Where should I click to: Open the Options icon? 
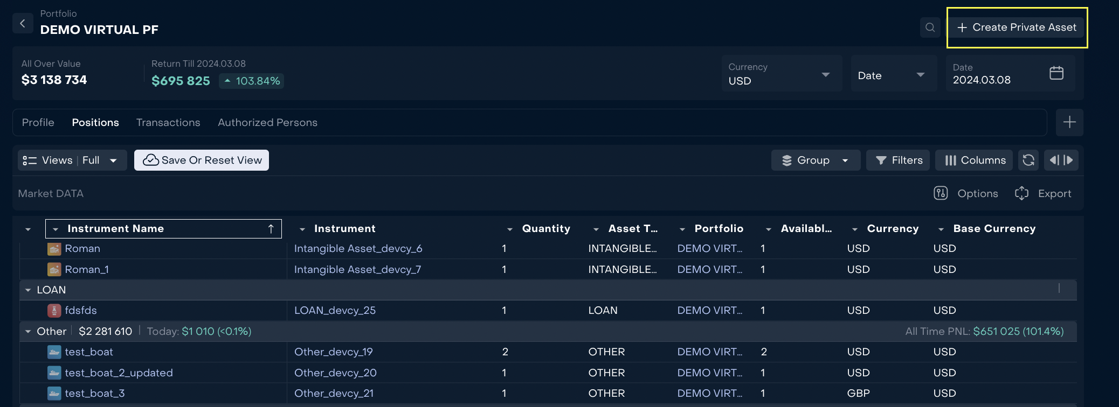click(x=941, y=193)
